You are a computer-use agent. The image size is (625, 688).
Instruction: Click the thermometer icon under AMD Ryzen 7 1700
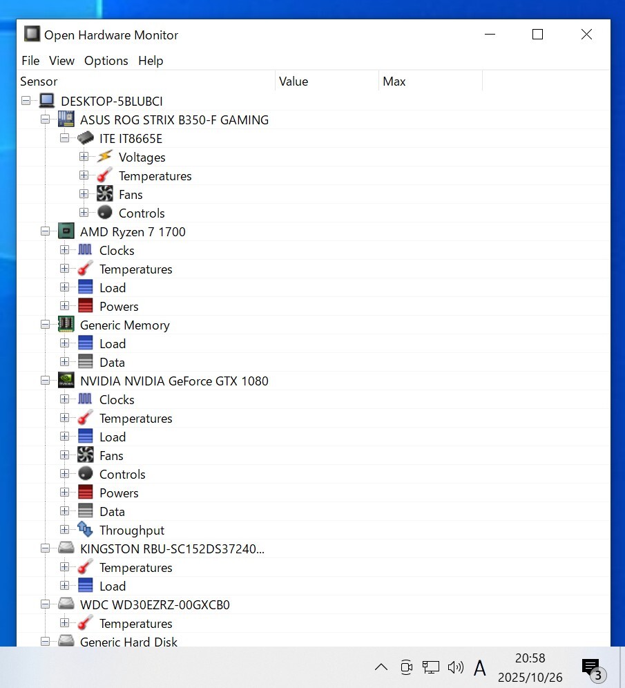click(x=85, y=269)
